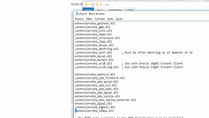Select the Início tab in Explorer window

click(100, 10)
